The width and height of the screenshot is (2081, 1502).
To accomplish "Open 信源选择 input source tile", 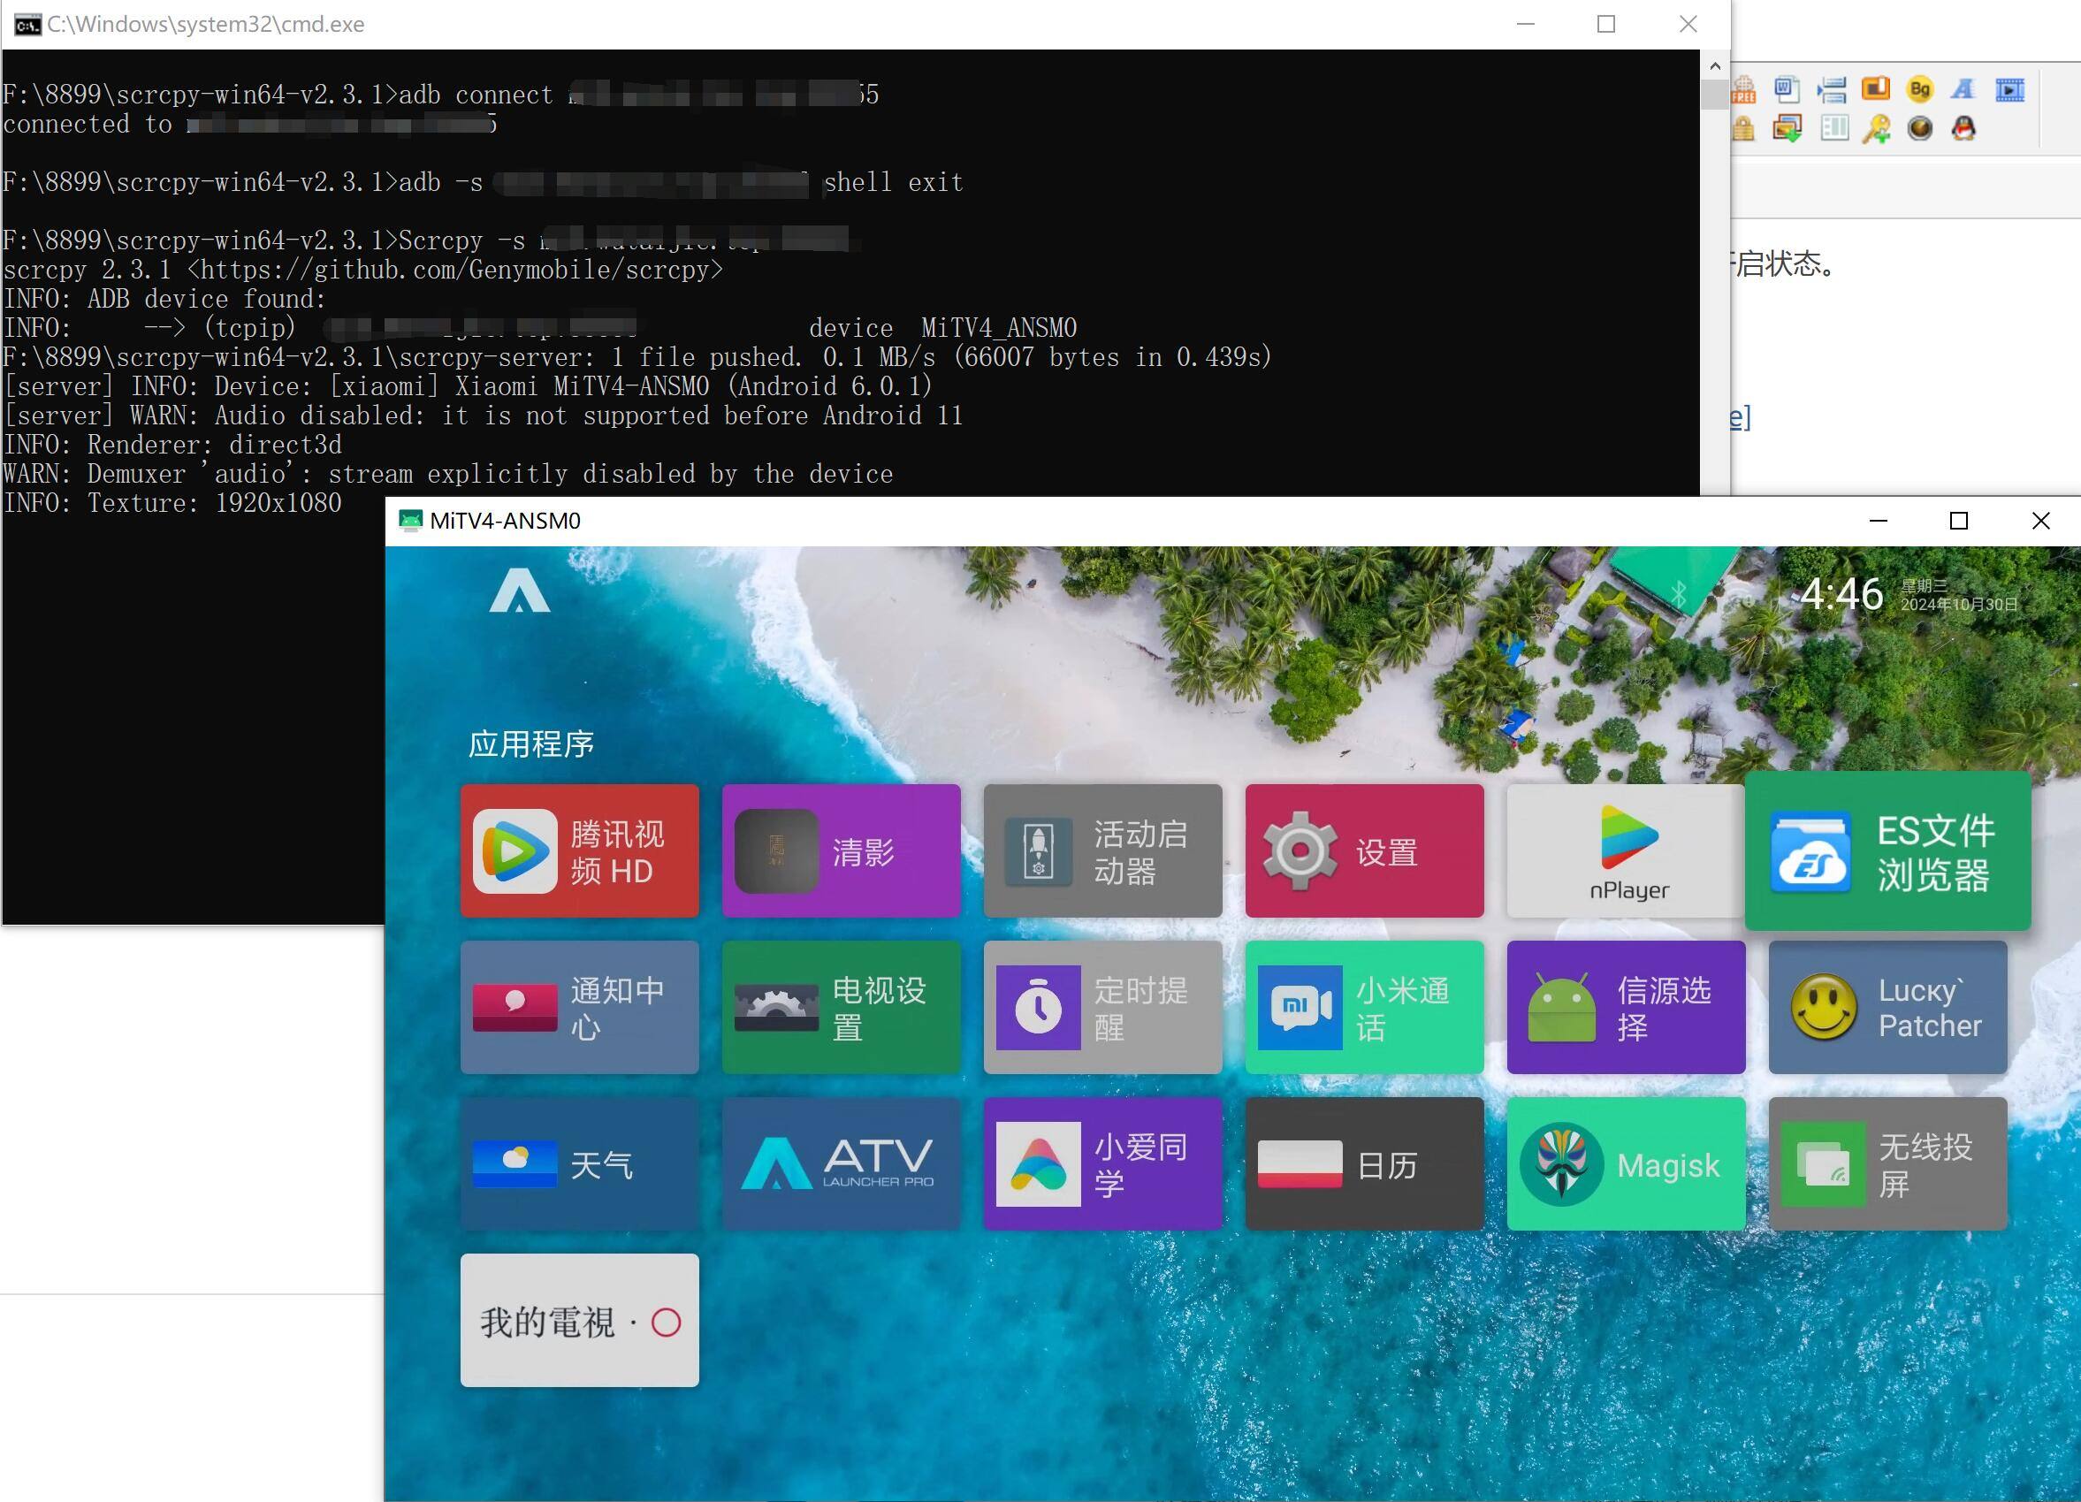I will tap(1625, 1007).
